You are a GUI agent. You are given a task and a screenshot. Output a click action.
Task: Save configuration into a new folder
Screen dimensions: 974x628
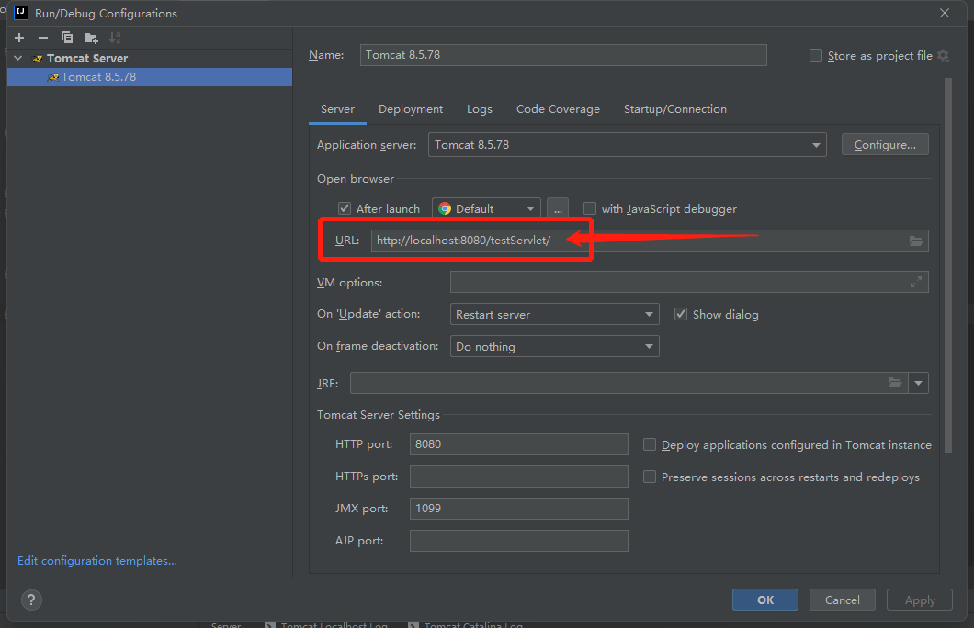(91, 38)
